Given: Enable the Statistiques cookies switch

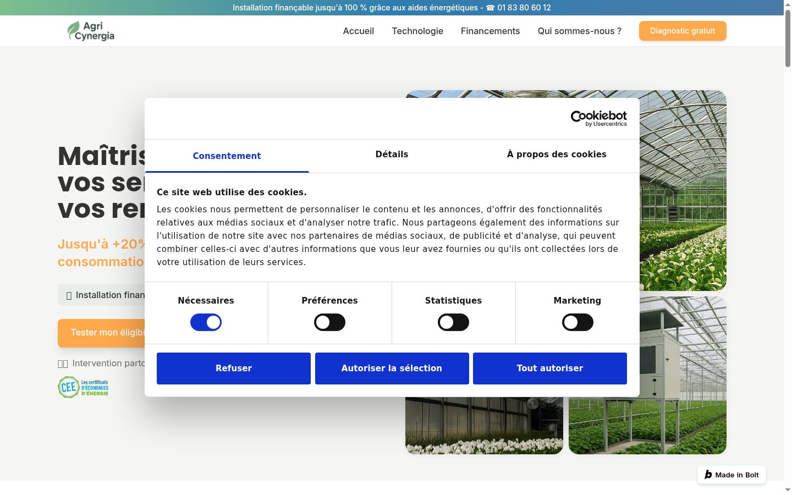Looking at the screenshot, I should click(x=453, y=322).
